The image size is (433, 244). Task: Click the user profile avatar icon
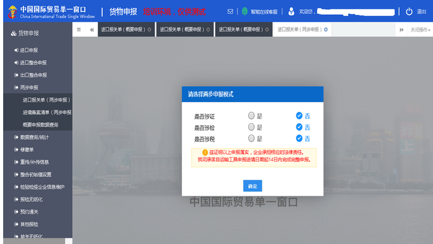coord(291,11)
